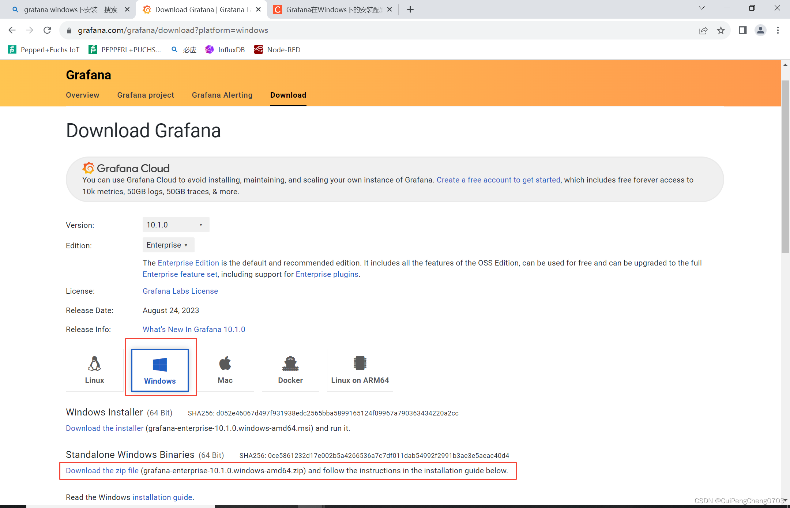
Task: Select the Windows platform icon
Action: pyautogui.click(x=159, y=369)
